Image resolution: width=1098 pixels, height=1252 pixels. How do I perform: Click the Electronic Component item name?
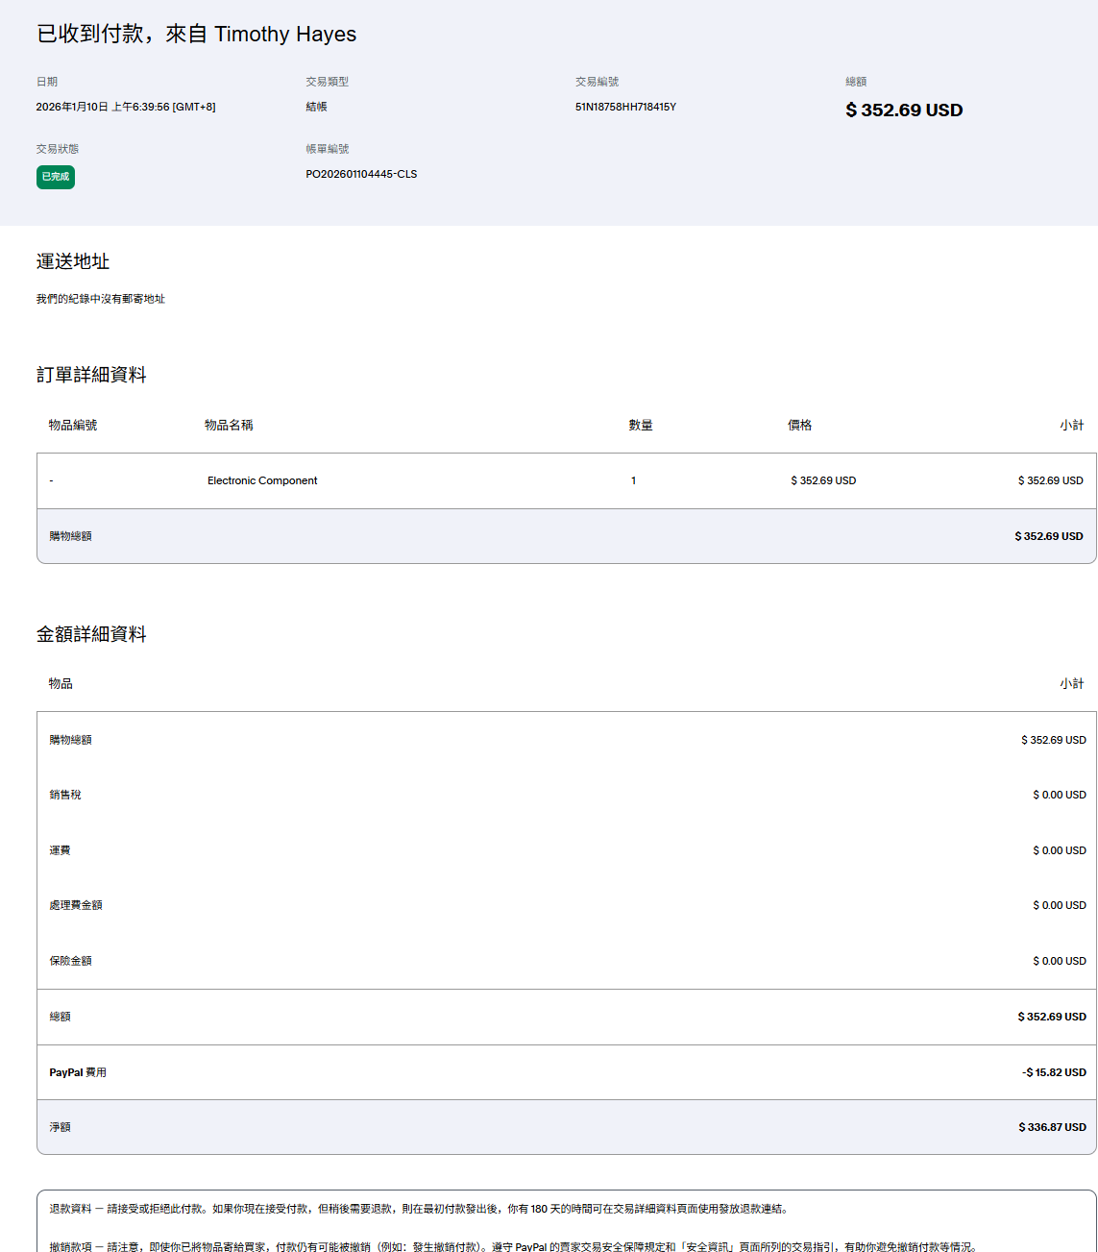click(x=262, y=480)
